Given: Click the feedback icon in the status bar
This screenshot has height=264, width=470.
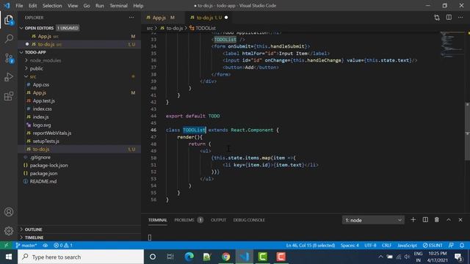Looking at the screenshot, I should (x=451, y=245).
